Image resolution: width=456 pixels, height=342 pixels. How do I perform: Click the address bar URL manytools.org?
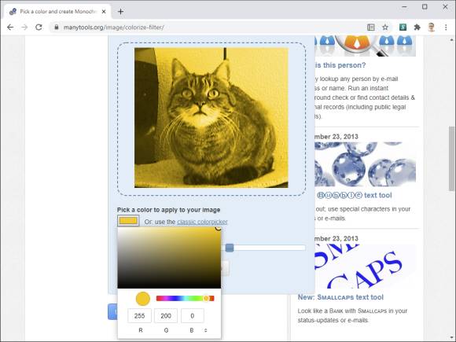tap(113, 28)
